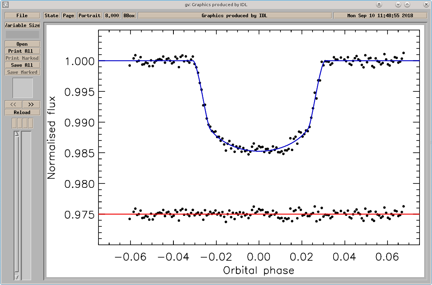Click the Open button
Viewport: 432px width, 285px height.
[x=22, y=44]
